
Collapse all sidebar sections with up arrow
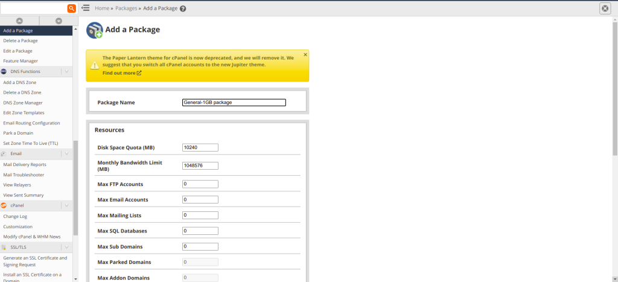click(19, 21)
